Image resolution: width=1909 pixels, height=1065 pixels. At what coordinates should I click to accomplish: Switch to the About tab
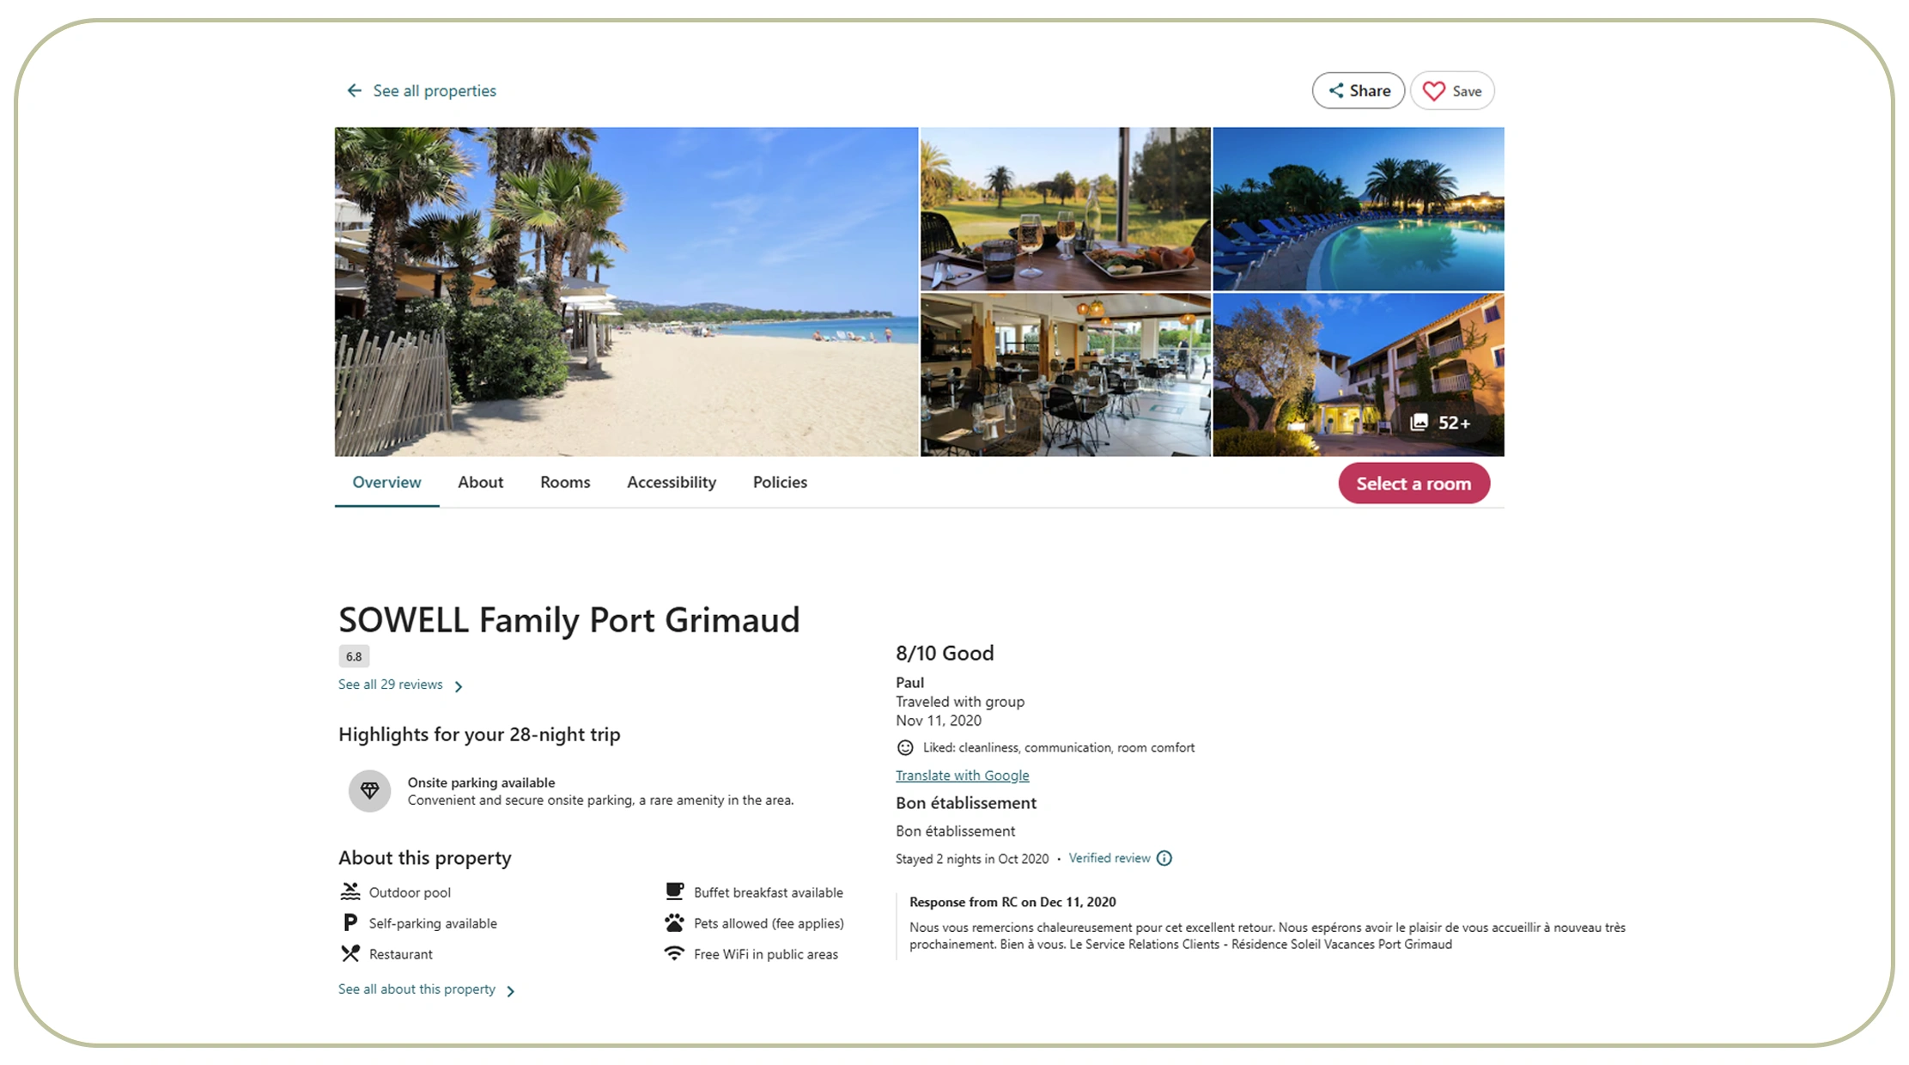[480, 483]
